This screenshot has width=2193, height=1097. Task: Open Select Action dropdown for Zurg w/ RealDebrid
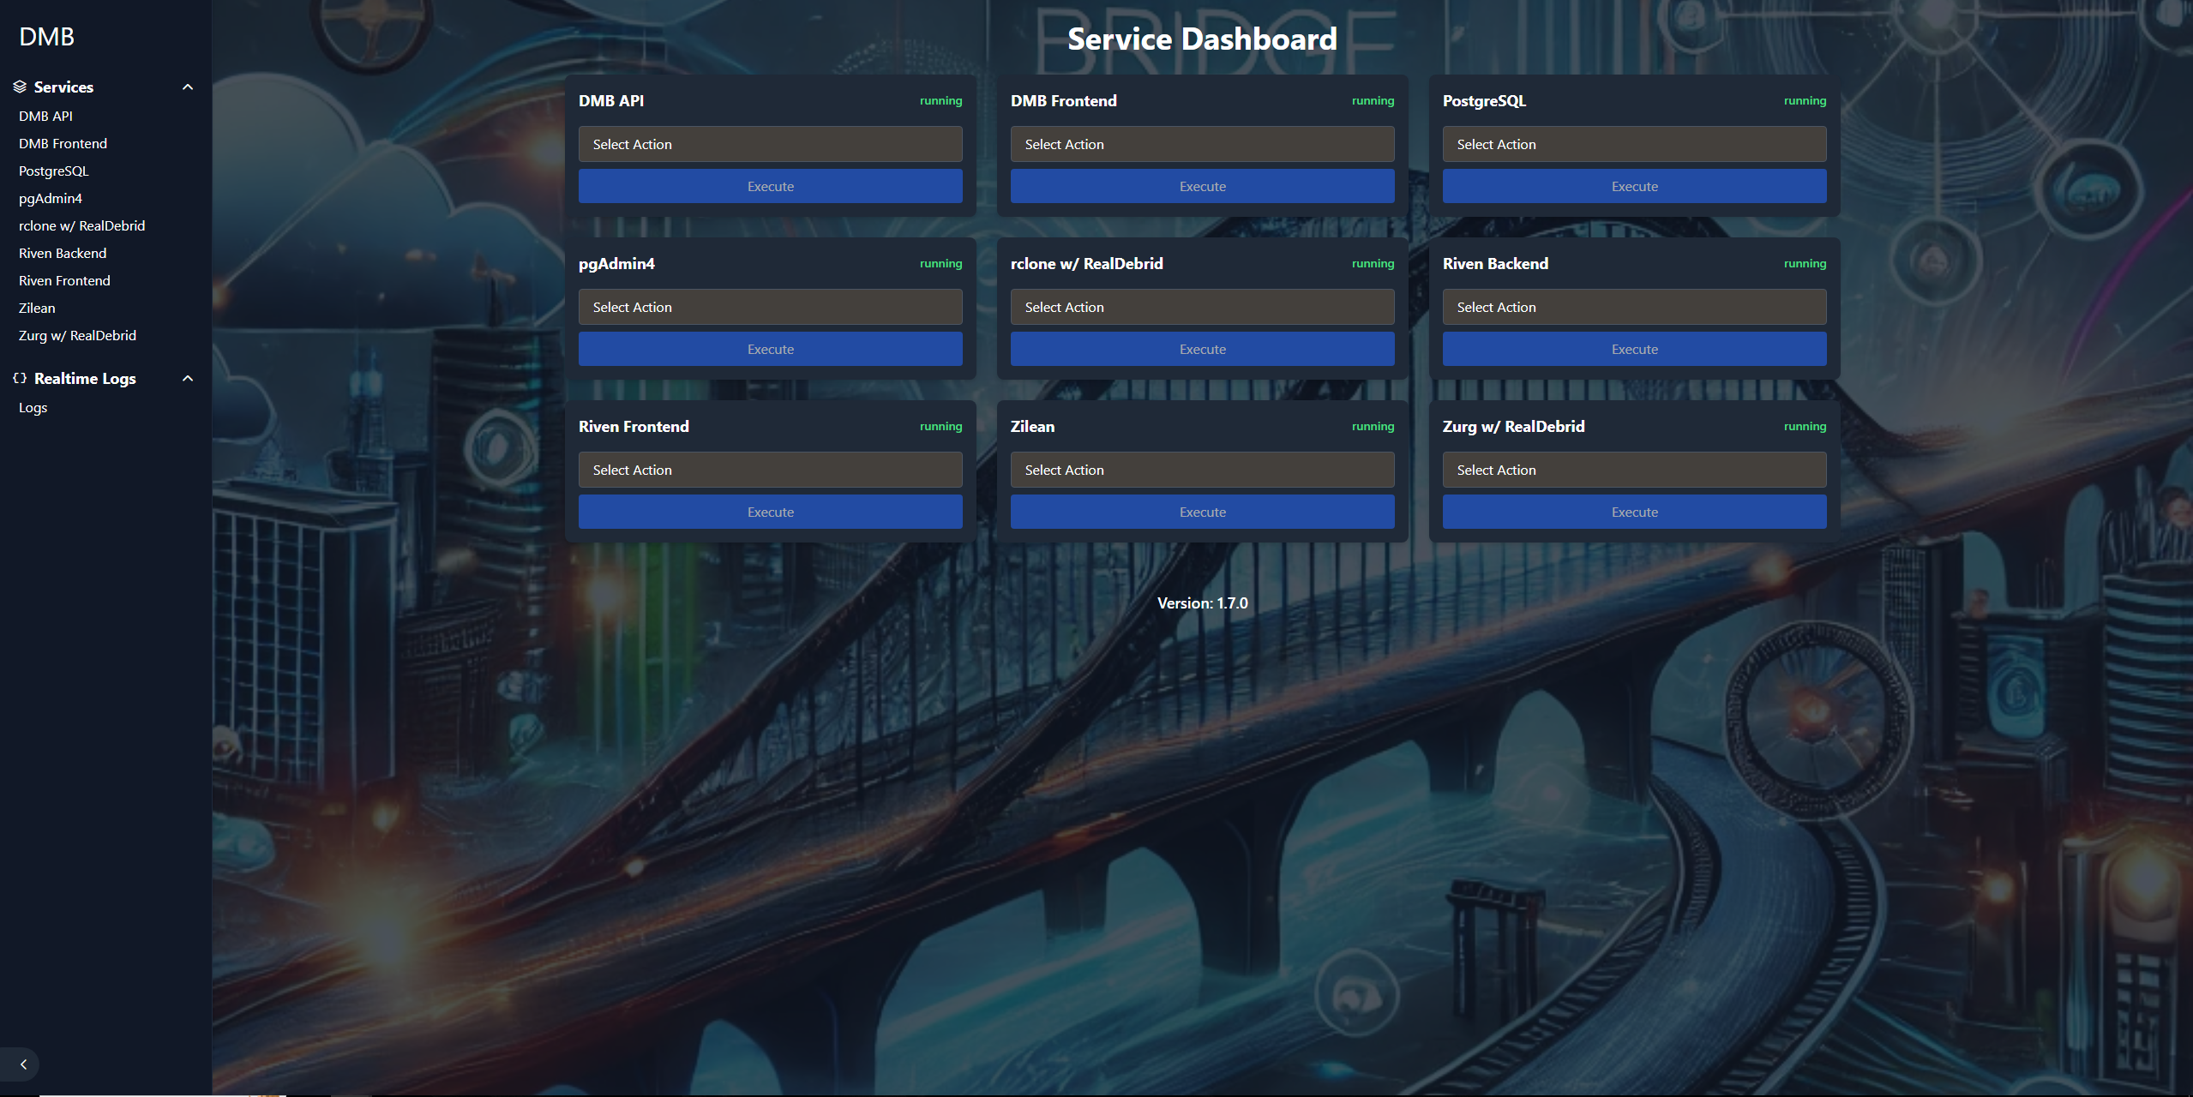click(1634, 470)
